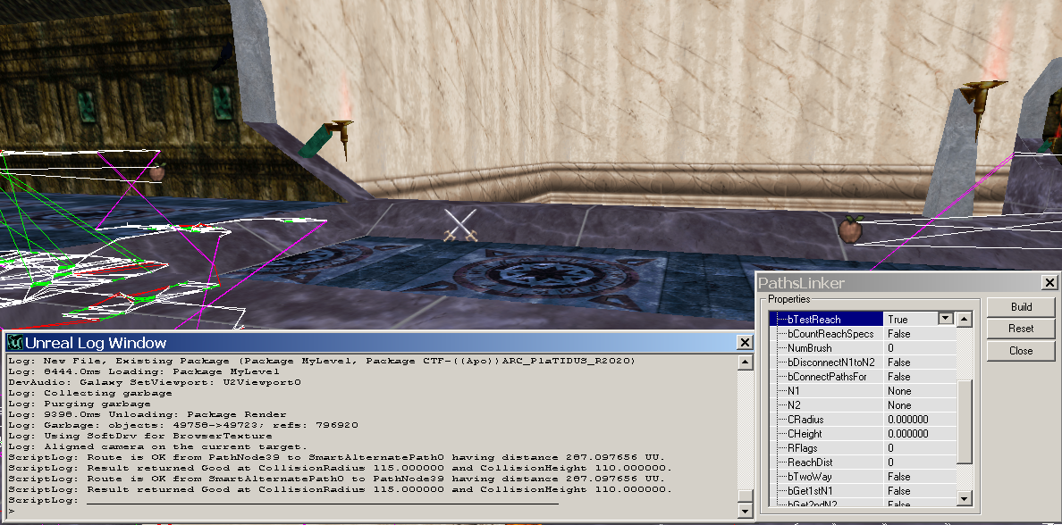The width and height of the screenshot is (1062, 525).
Task: Select the crossed swords actor in viewport
Action: click(x=460, y=225)
